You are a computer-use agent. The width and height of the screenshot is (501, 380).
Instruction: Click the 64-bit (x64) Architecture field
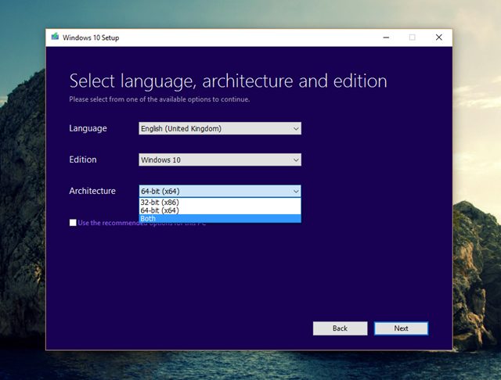[211, 191]
